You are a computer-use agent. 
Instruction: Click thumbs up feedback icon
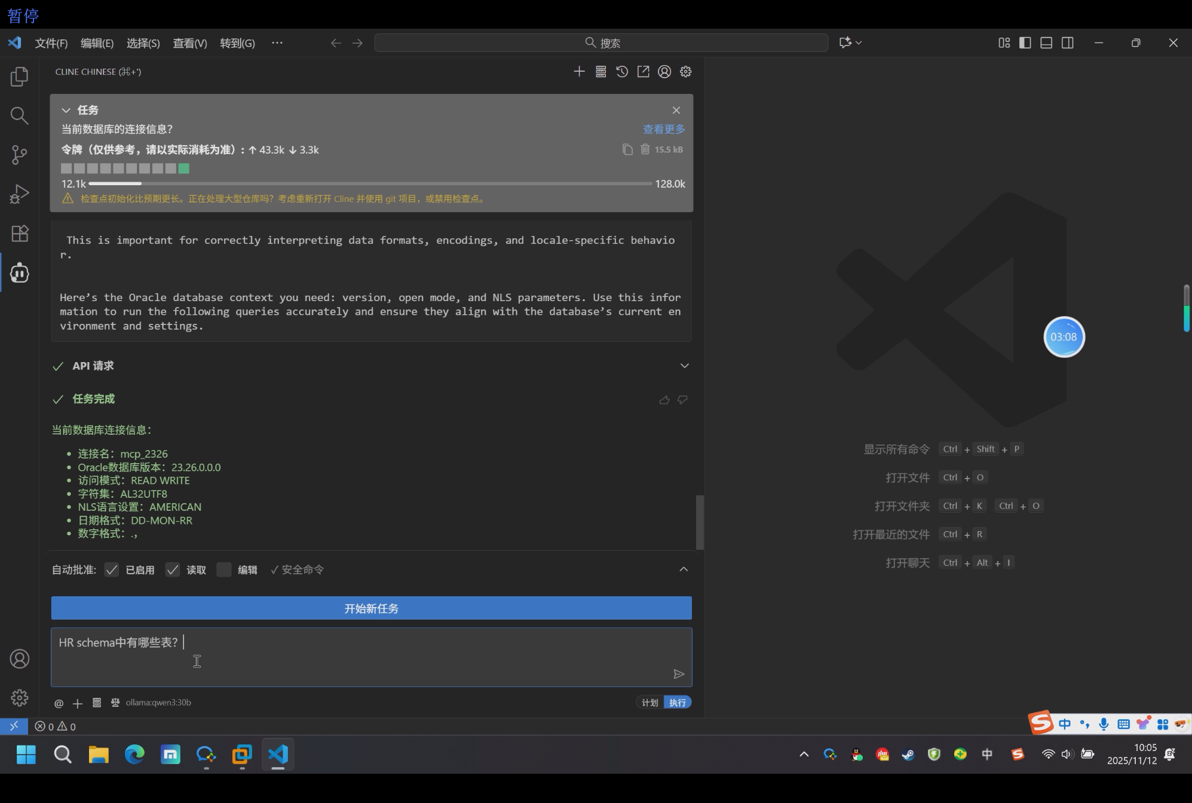(664, 400)
